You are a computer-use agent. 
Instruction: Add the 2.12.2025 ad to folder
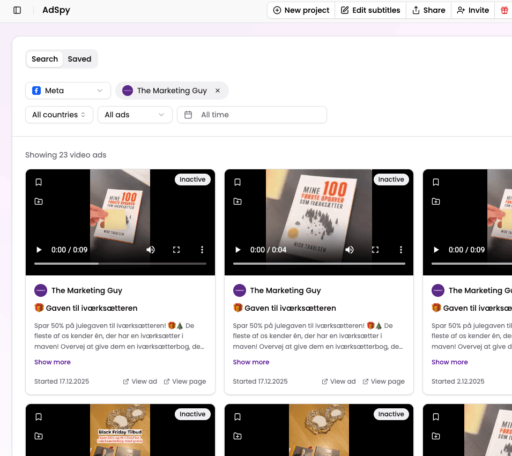(436, 201)
